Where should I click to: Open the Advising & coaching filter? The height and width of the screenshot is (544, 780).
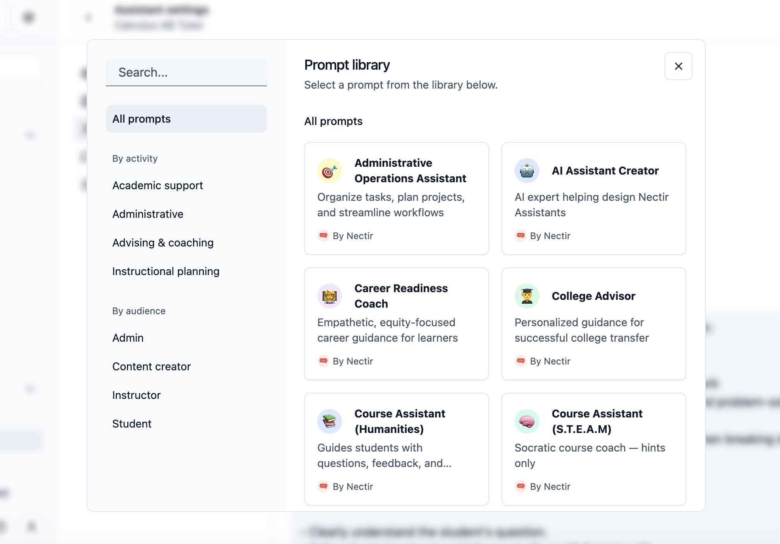point(163,243)
